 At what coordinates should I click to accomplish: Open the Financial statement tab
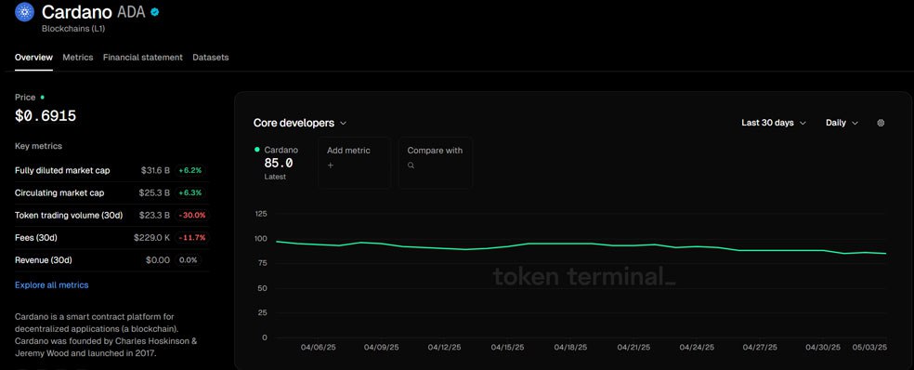click(143, 58)
